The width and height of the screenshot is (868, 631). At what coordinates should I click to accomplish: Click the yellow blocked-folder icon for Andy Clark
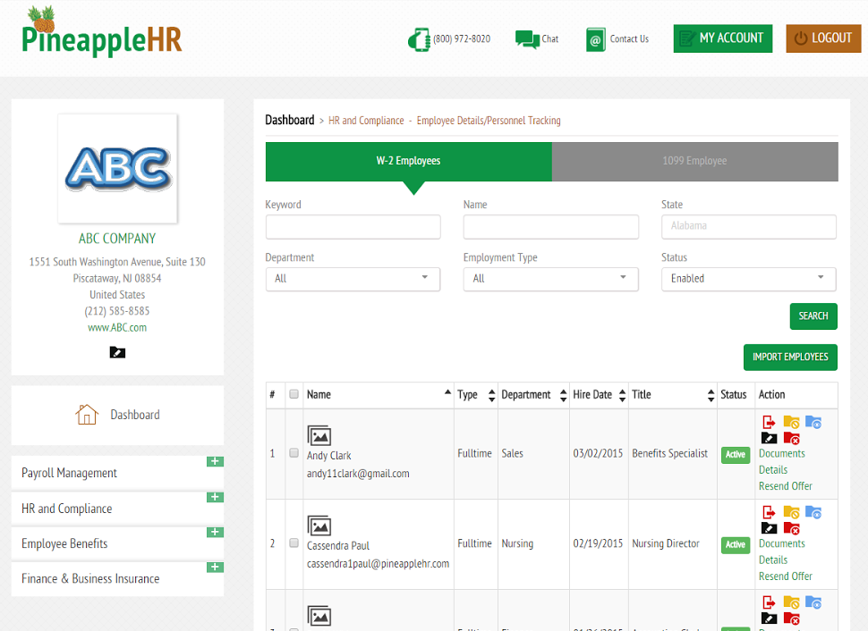coord(791,423)
